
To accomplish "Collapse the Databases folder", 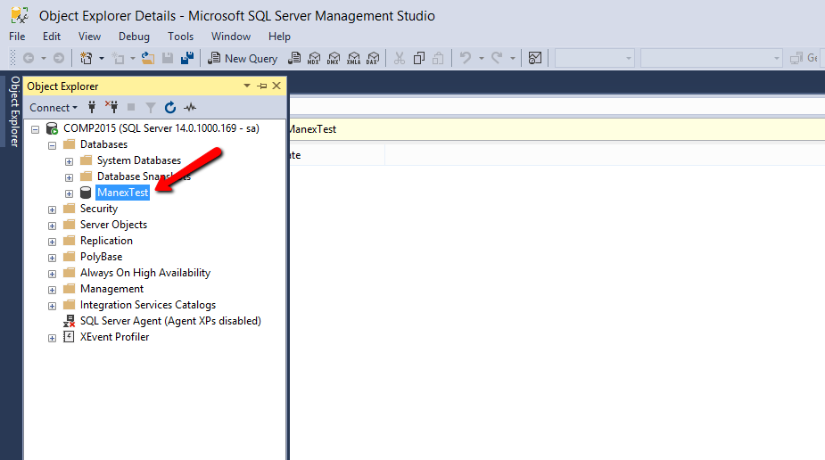I will click(x=52, y=145).
